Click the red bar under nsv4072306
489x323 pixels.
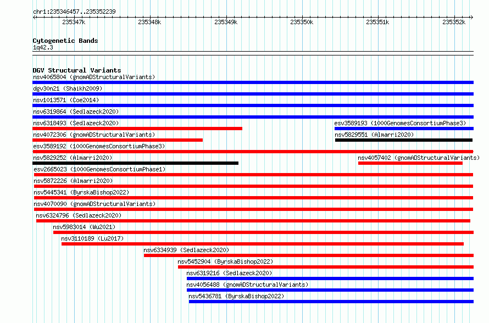coord(118,140)
